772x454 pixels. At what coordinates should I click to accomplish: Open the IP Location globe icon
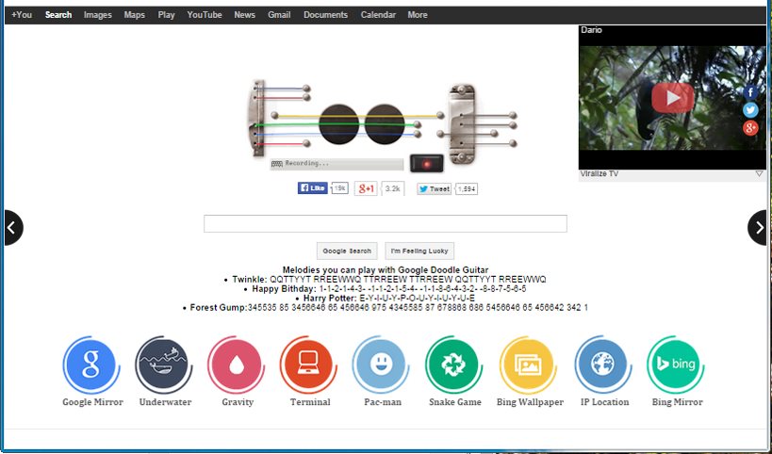pyautogui.click(x=603, y=365)
